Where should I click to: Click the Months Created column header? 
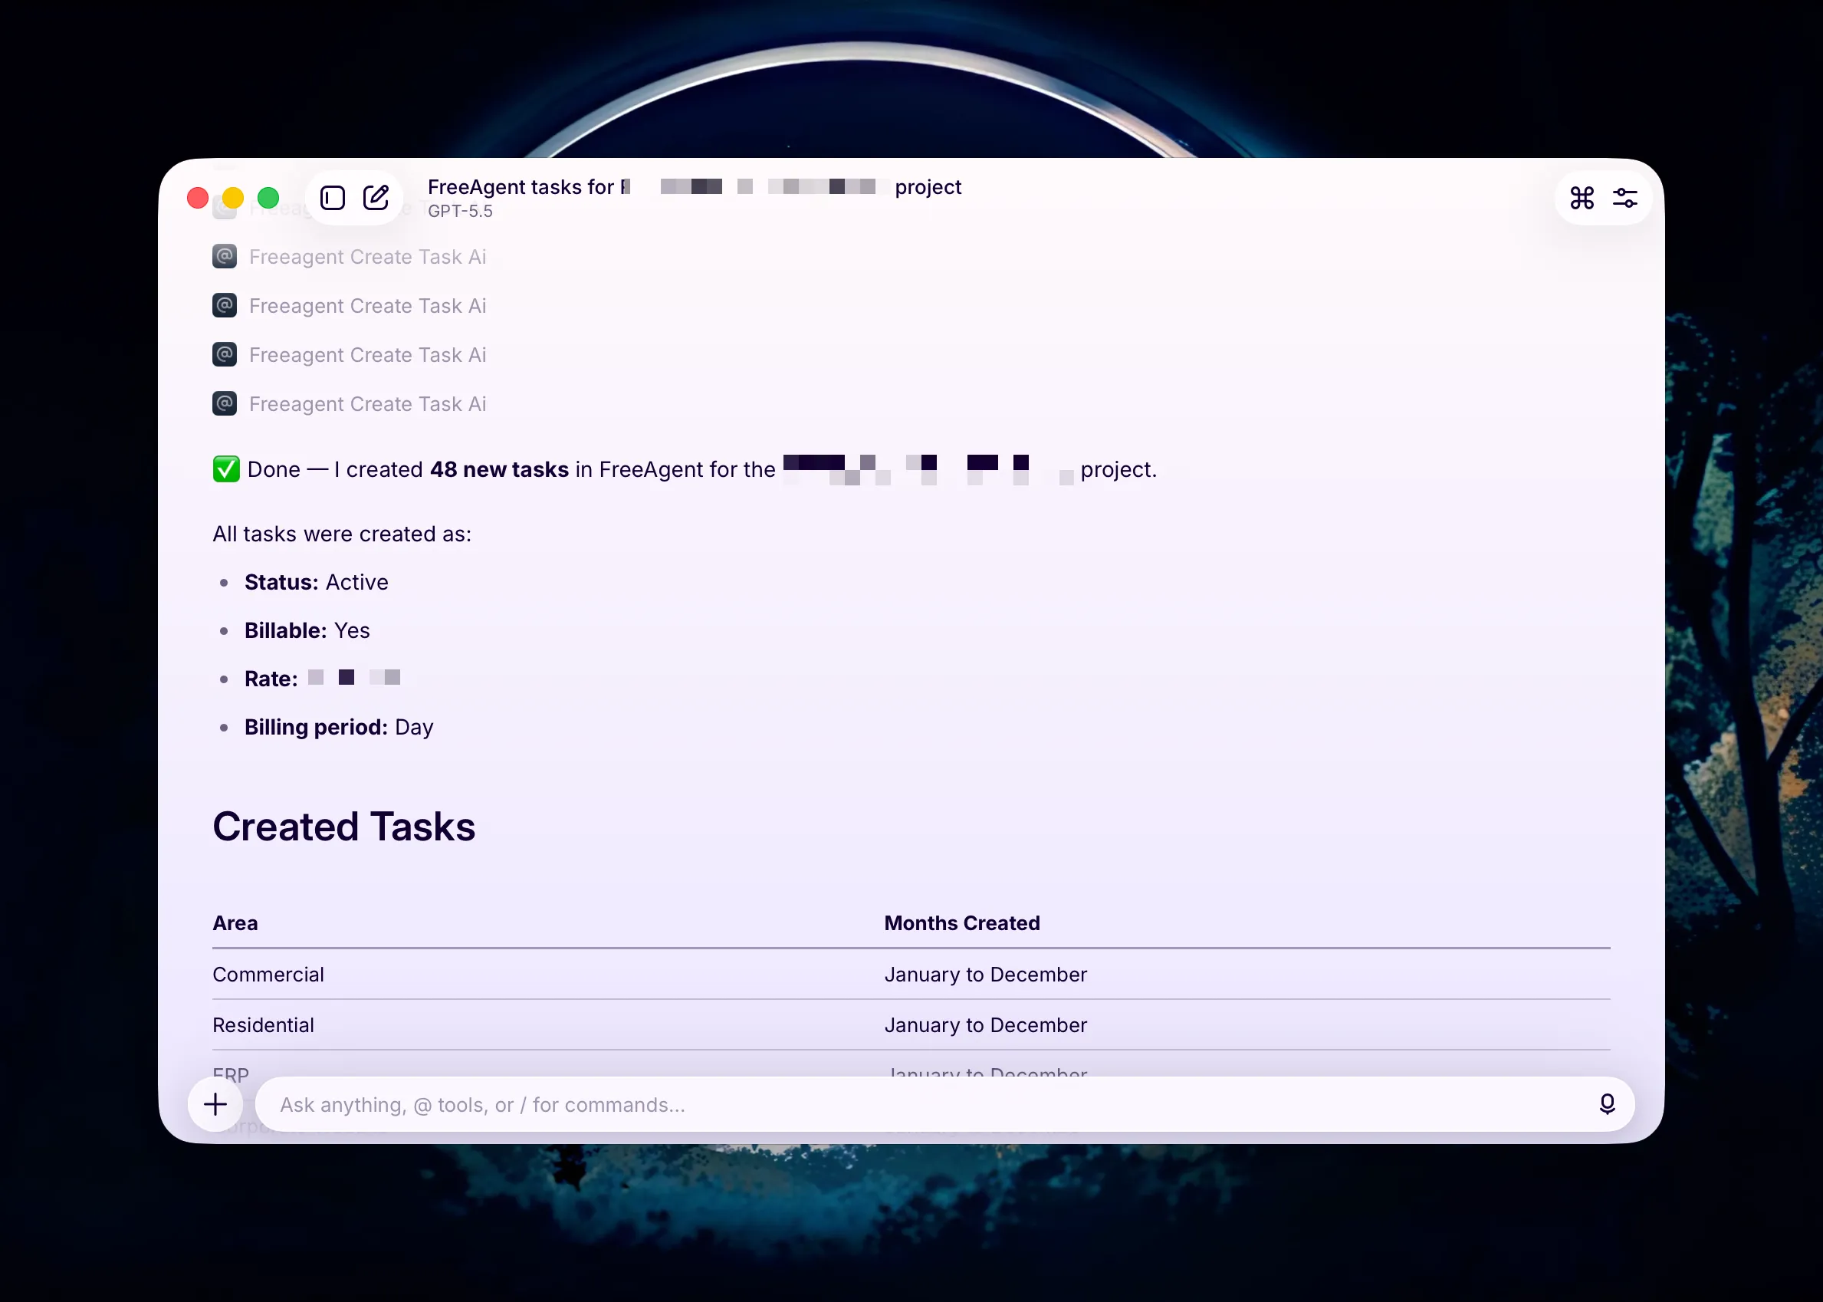(x=961, y=922)
